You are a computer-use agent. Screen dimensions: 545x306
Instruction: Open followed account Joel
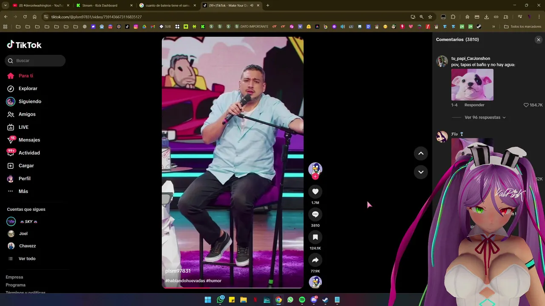pyautogui.click(x=23, y=234)
